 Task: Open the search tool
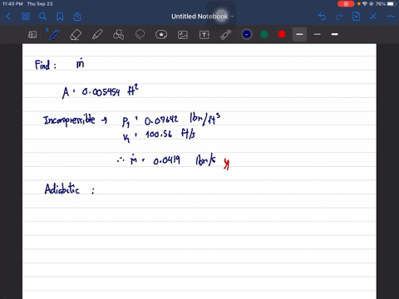pos(42,17)
